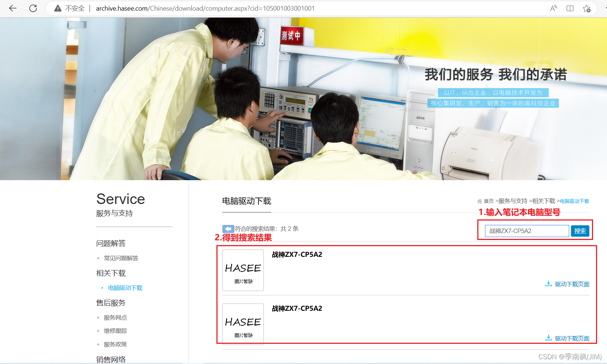Viewport: 607px width, 364px height.
Task: Click the 售后服务 sidebar heading
Action: point(111,303)
